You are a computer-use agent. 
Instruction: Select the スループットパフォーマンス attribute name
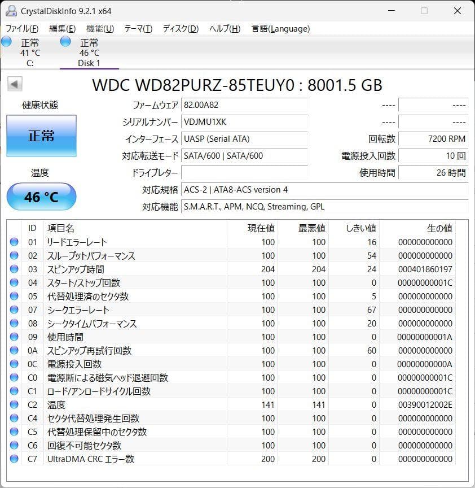pos(91,255)
